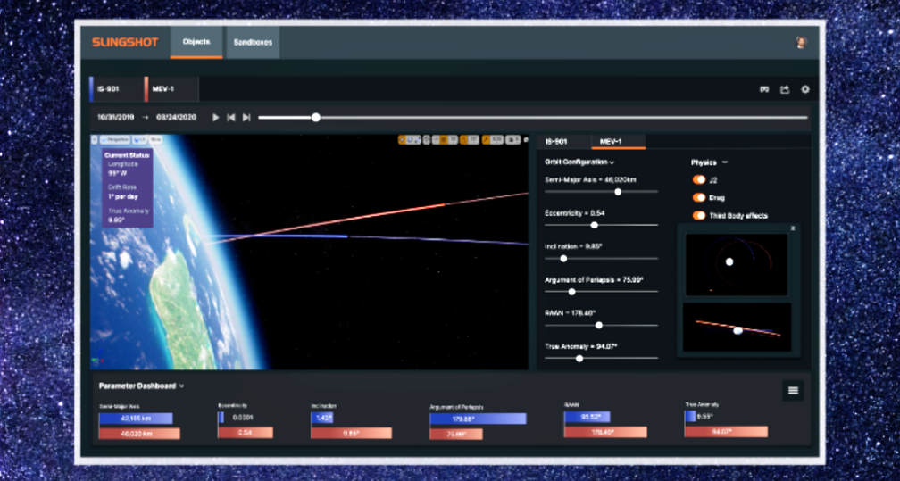900x481 pixels.
Task: Collapse the Parameter Dashboard chevron
Action: click(x=182, y=386)
